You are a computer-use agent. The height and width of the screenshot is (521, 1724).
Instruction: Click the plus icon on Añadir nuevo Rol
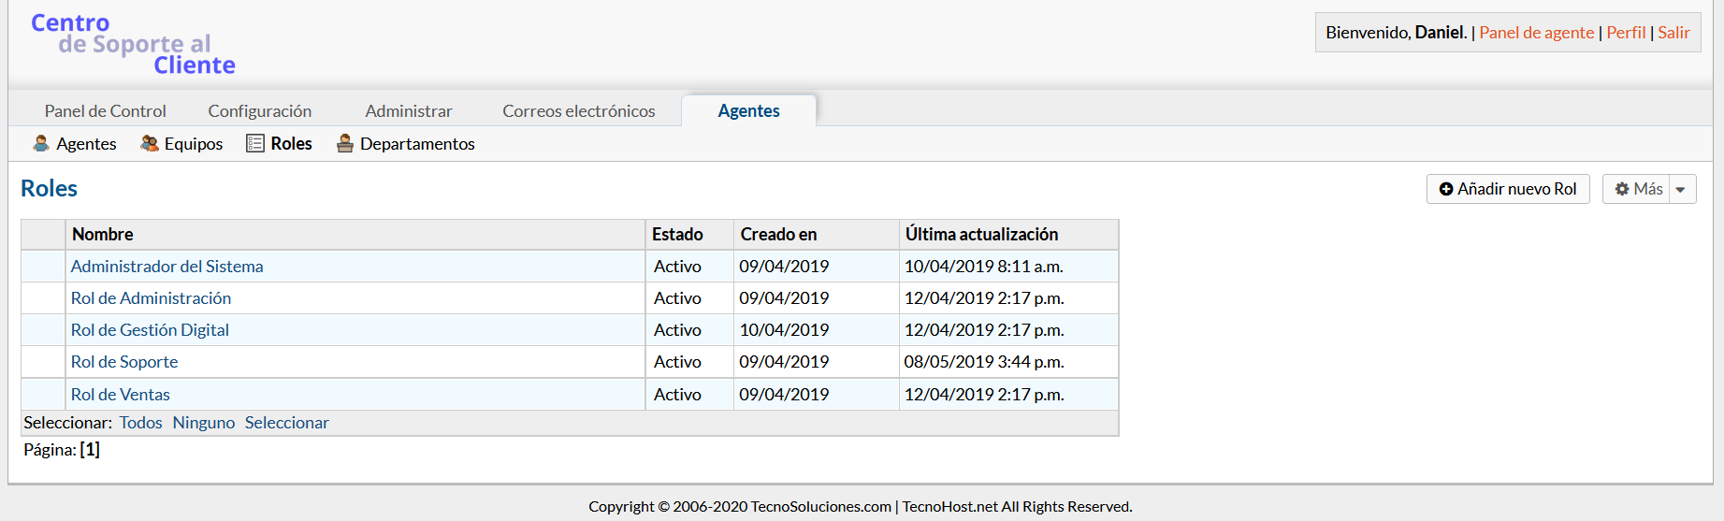pyautogui.click(x=1446, y=189)
